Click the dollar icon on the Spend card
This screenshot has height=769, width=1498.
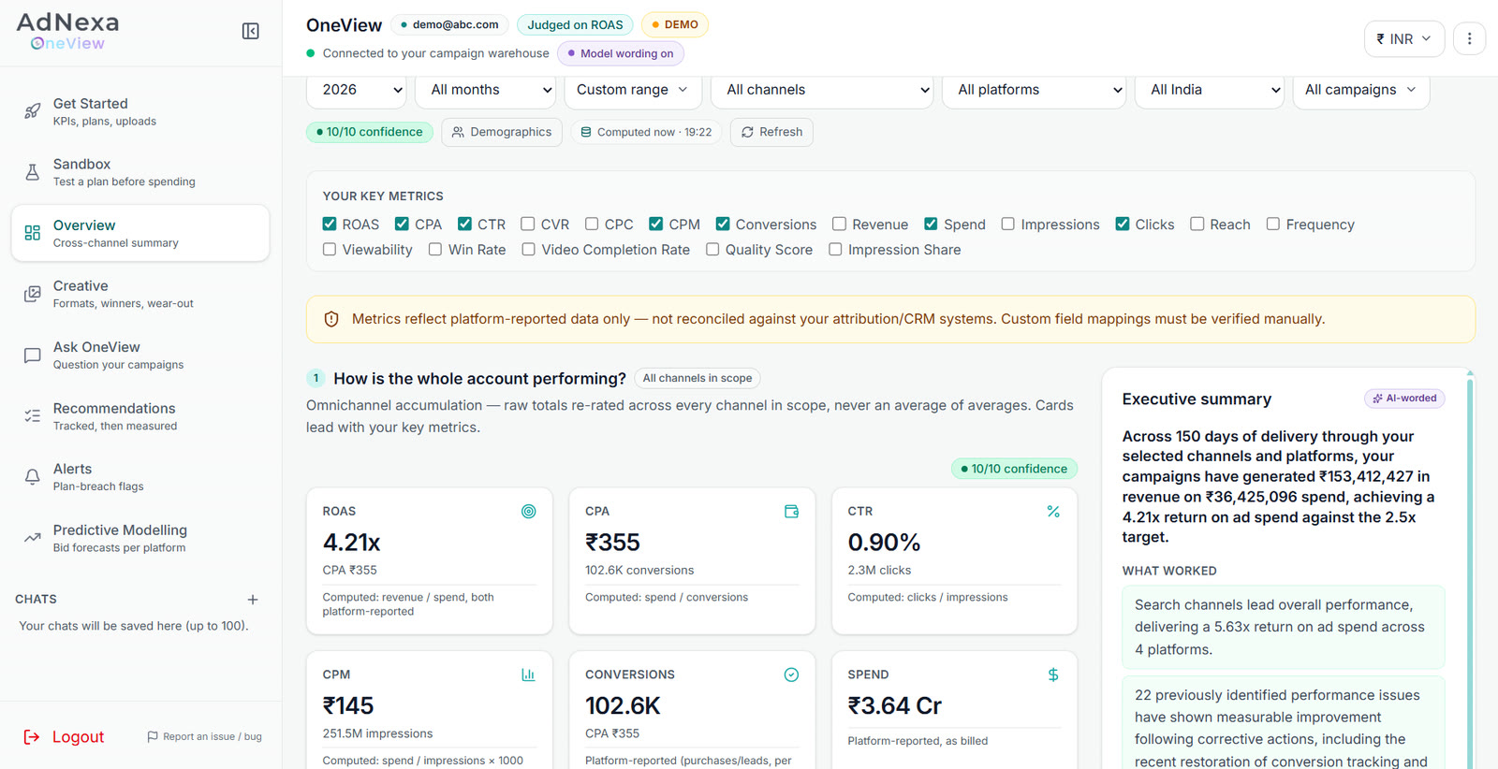[x=1053, y=675]
